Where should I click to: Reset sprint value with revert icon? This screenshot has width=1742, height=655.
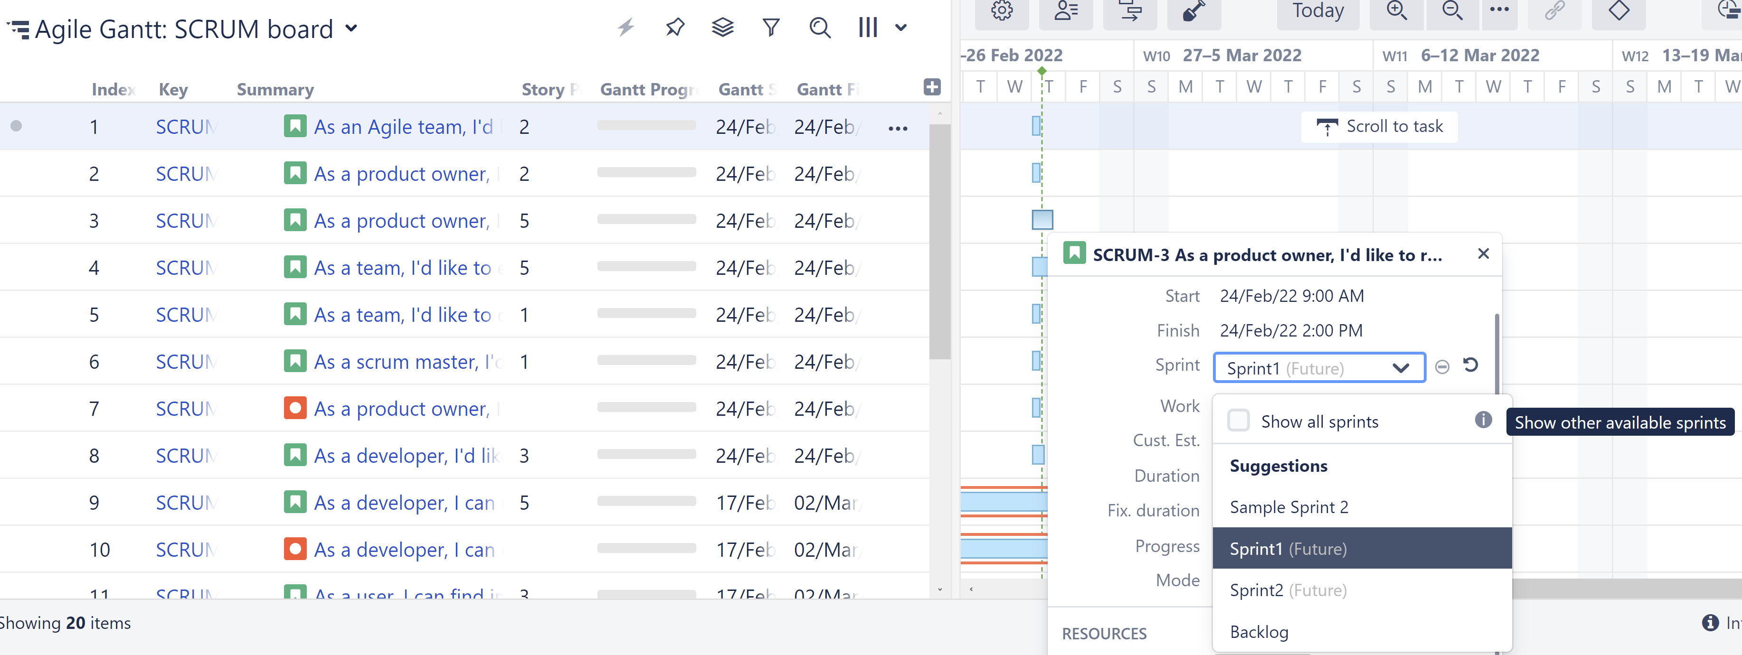click(x=1471, y=365)
